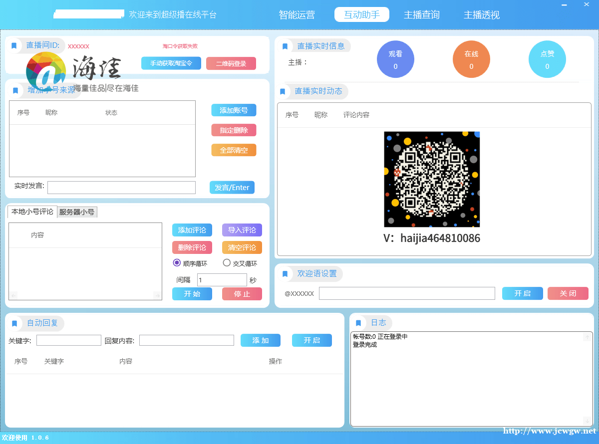Viewport: 599px width, 444px height.
Task: Click the 二维码登录 button
Action: click(231, 63)
